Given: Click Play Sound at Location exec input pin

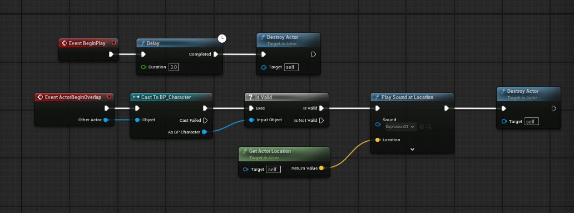Looking at the screenshot, I should (378, 108).
